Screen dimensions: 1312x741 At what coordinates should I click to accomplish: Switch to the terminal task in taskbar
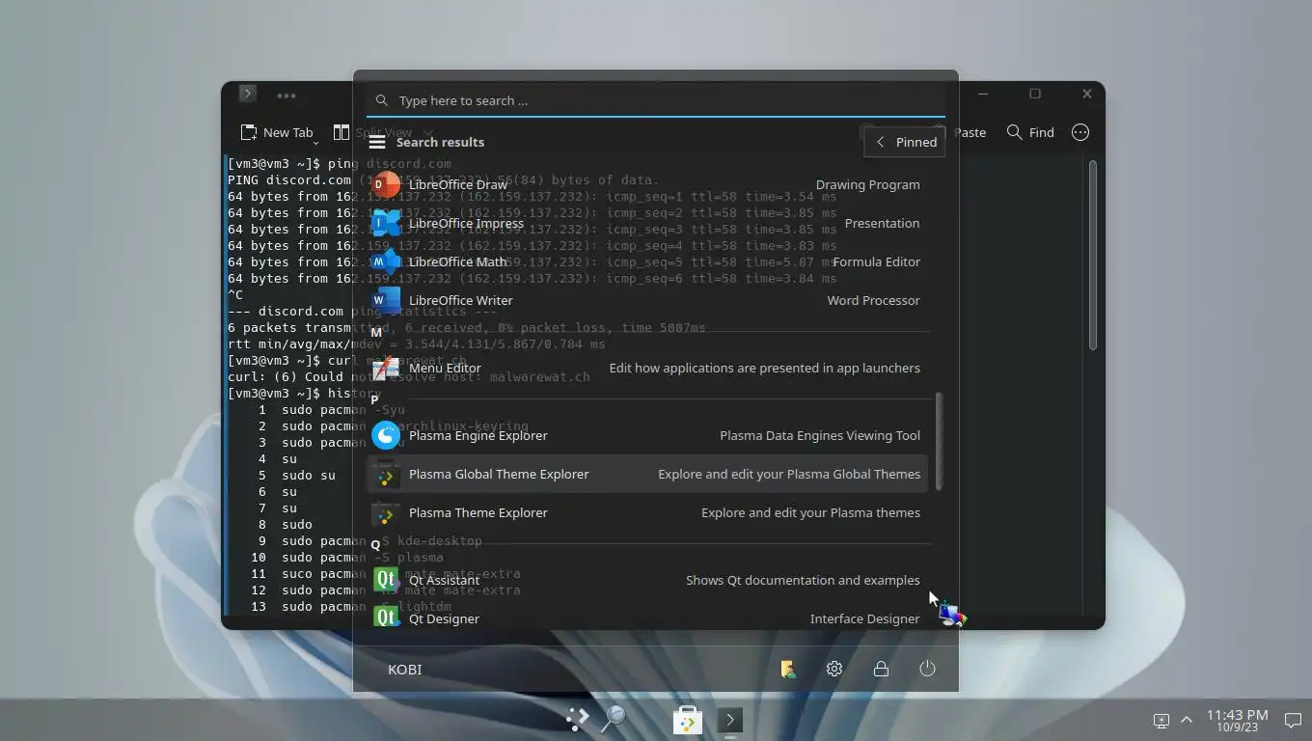pos(730,720)
